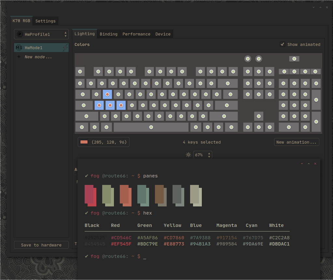Add a mode via New mode...
333x280 pixels.
click(x=38, y=57)
